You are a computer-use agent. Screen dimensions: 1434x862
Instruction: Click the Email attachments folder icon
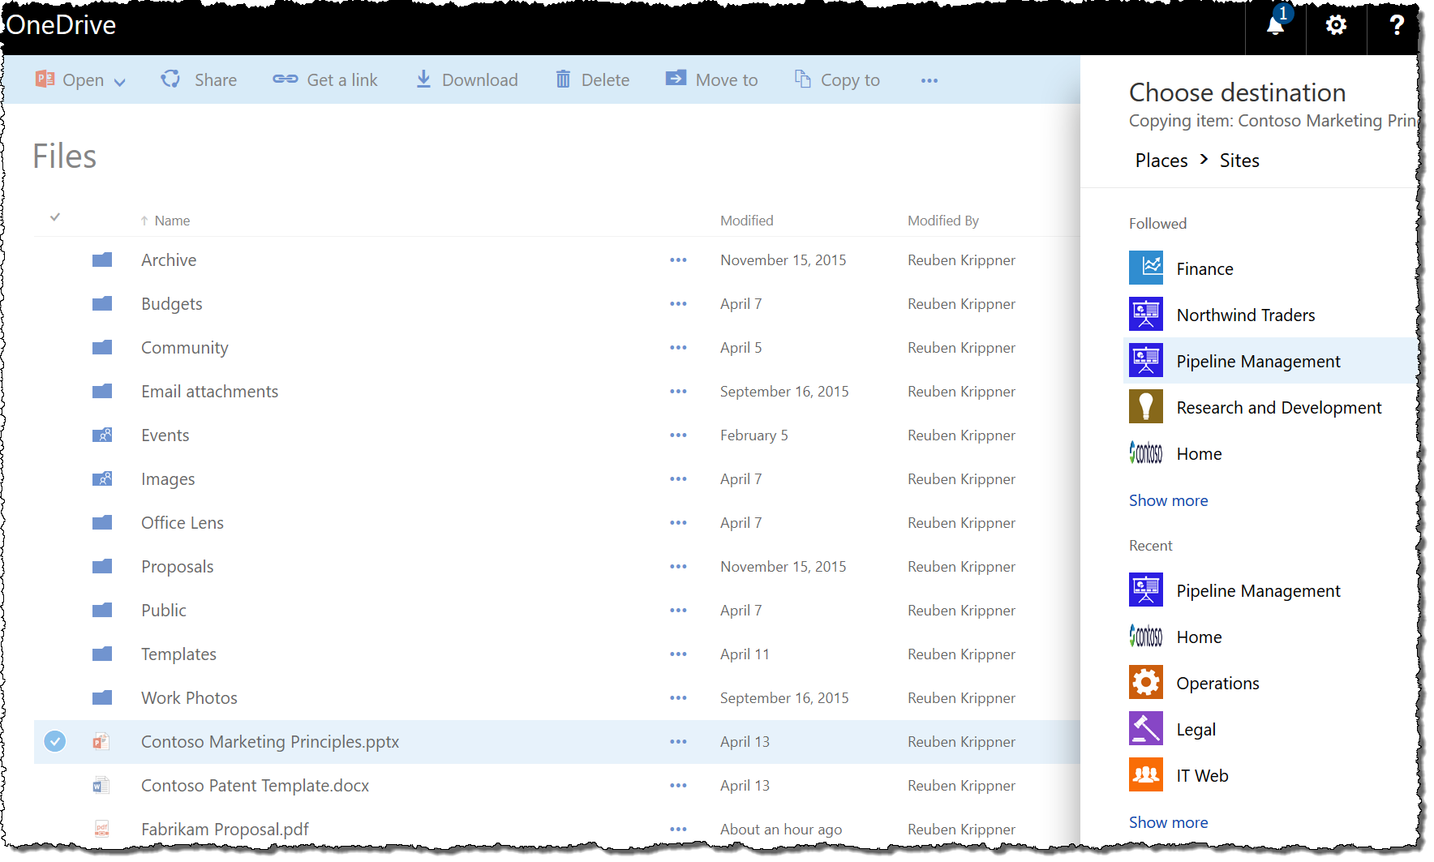(102, 392)
